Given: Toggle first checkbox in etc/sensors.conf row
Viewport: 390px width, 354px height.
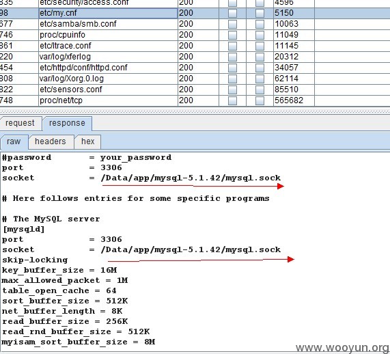Looking at the screenshot, I should (x=232, y=90).
